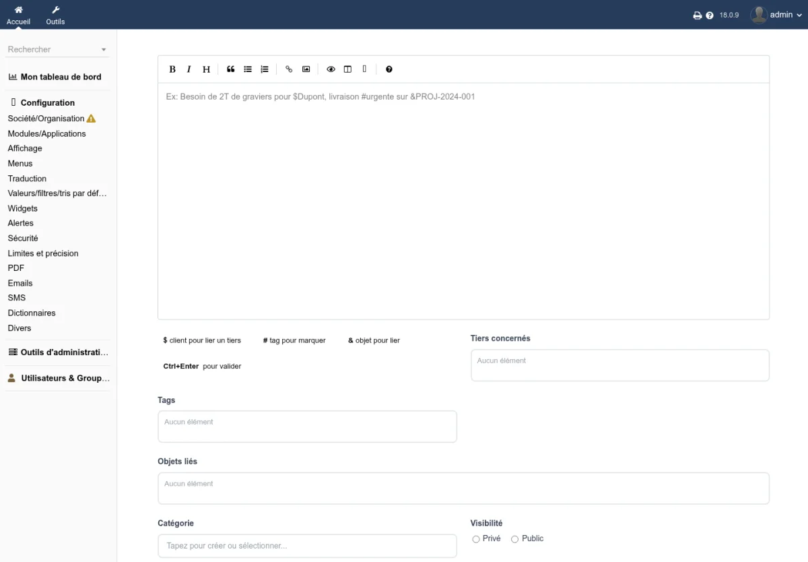
Task: Open Modules/Applications settings
Action: 47,133
